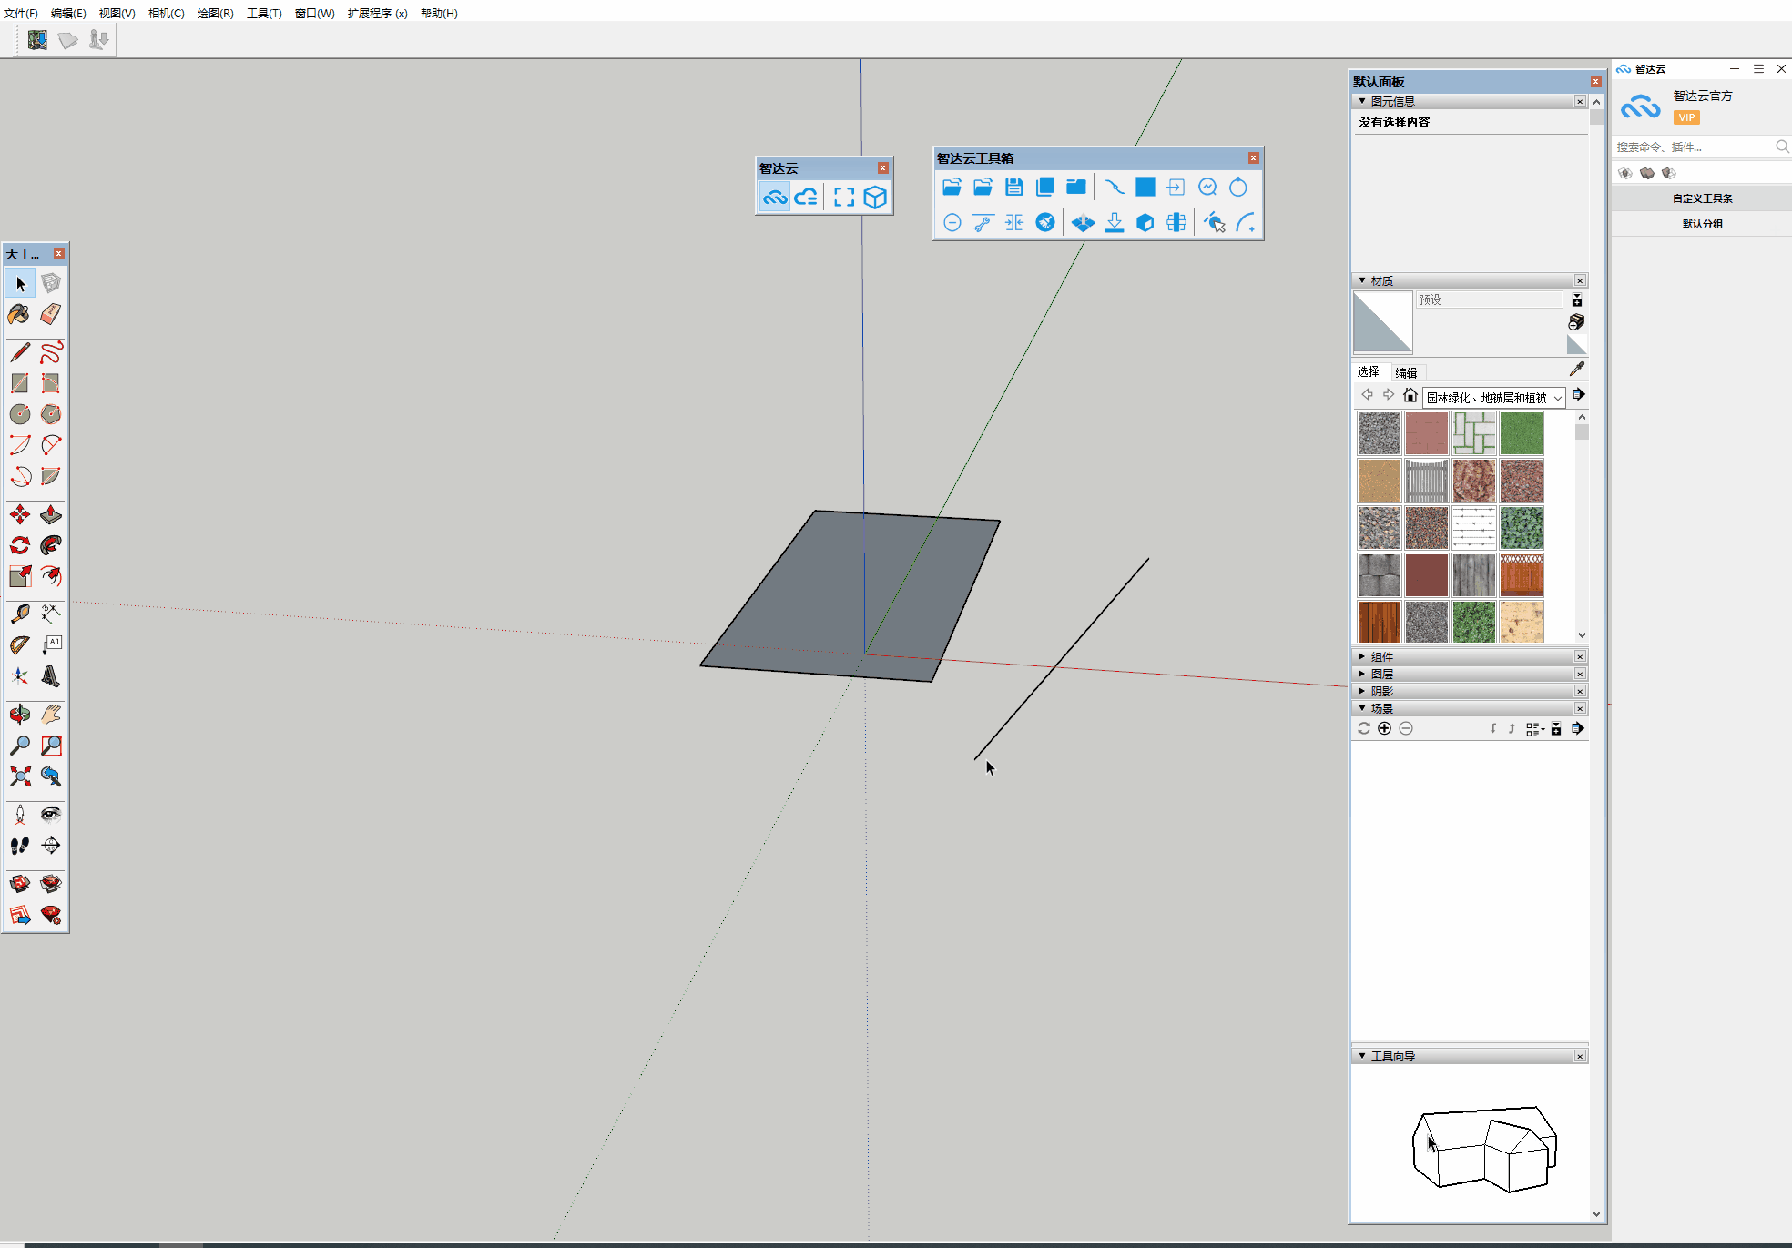Open the 相机(C) menu
Screen dimensions: 1792x1248
click(x=166, y=13)
